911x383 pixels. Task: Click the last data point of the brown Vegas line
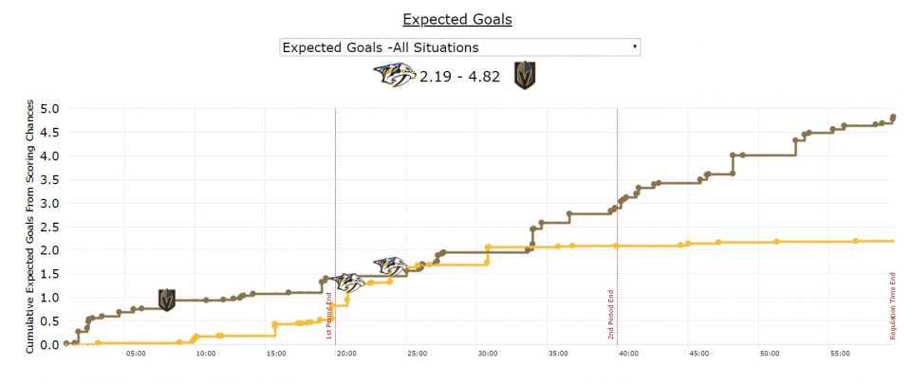(x=893, y=118)
